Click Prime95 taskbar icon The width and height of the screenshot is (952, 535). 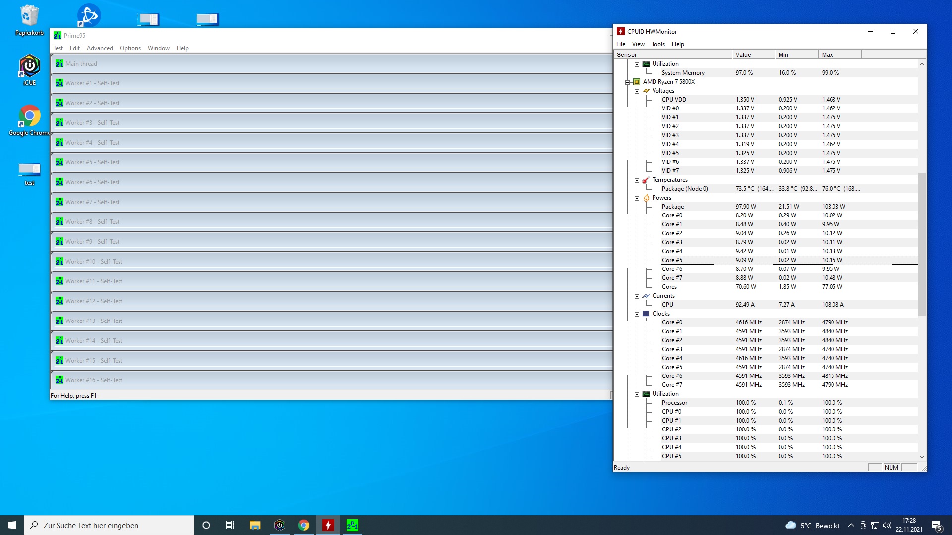coord(352,525)
